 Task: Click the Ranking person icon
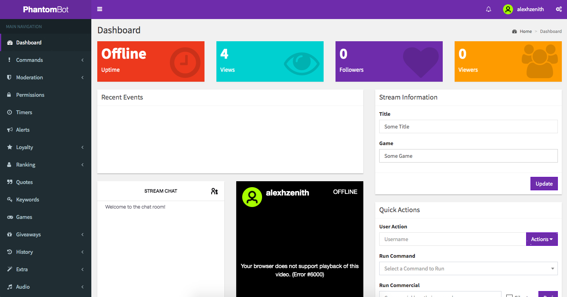coord(10,165)
